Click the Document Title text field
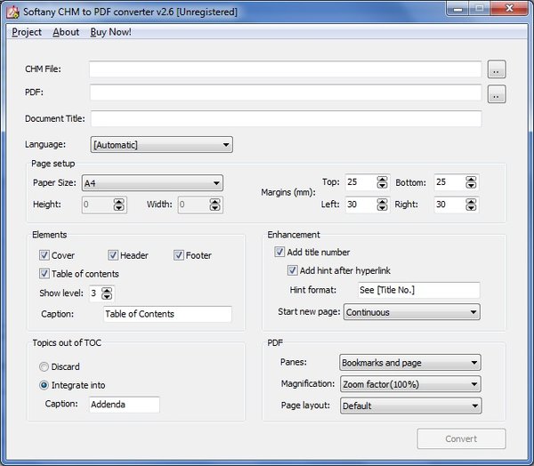 pos(286,119)
